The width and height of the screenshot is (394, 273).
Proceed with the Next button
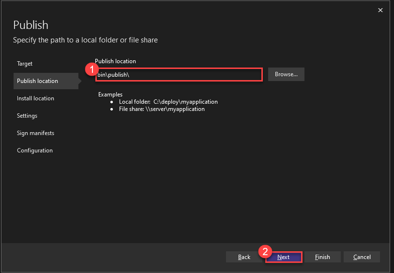(x=284, y=257)
